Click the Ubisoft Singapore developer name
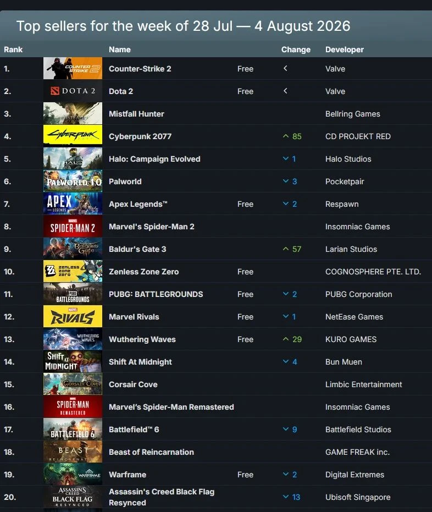Image resolution: width=432 pixels, height=512 pixels. [x=358, y=497]
